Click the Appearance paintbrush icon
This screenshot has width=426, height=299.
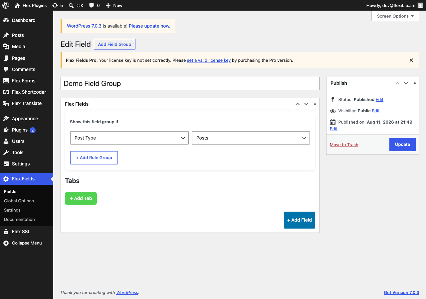[x=6, y=119]
